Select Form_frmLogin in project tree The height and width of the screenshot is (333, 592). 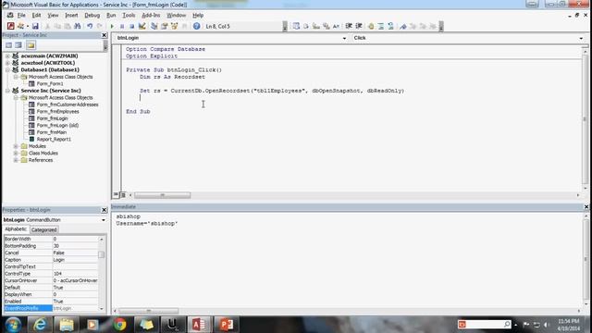tap(52, 118)
